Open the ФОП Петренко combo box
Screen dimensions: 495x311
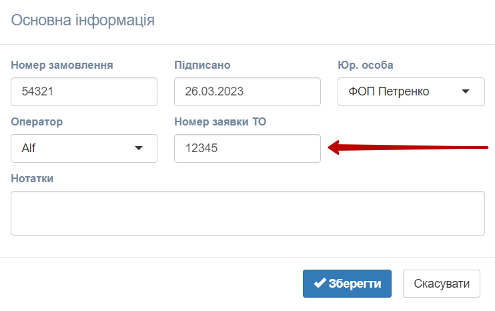tap(411, 92)
